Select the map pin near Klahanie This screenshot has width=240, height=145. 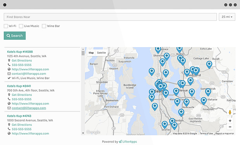pos(204,101)
